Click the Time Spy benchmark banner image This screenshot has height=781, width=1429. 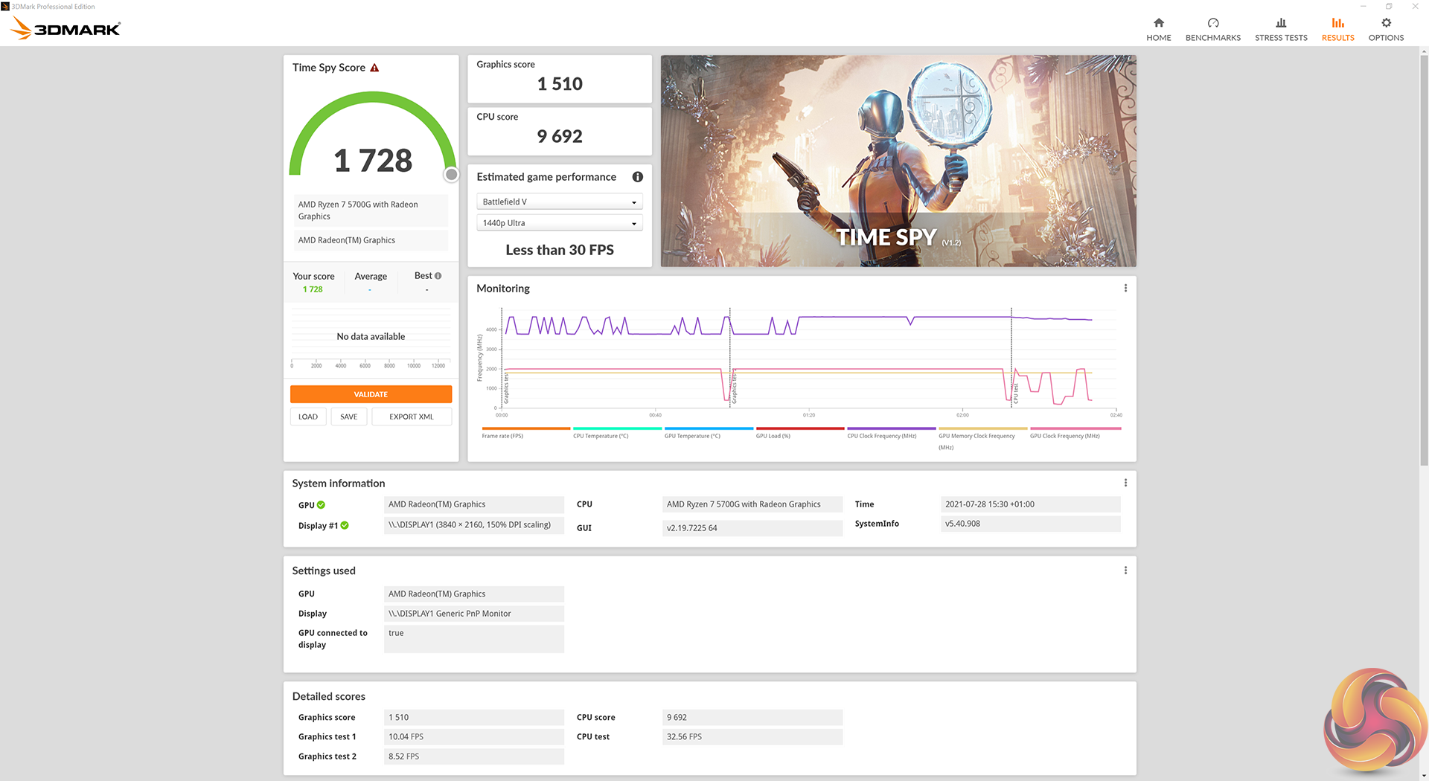coord(898,161)
